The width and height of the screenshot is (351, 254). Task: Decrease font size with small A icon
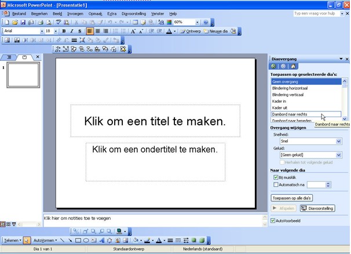click(x=141, y=31)
